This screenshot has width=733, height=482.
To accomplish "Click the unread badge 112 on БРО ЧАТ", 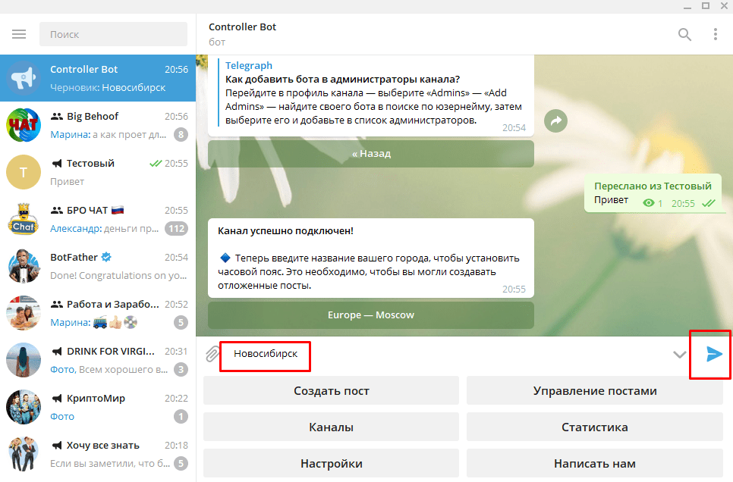I will point(176,228).
